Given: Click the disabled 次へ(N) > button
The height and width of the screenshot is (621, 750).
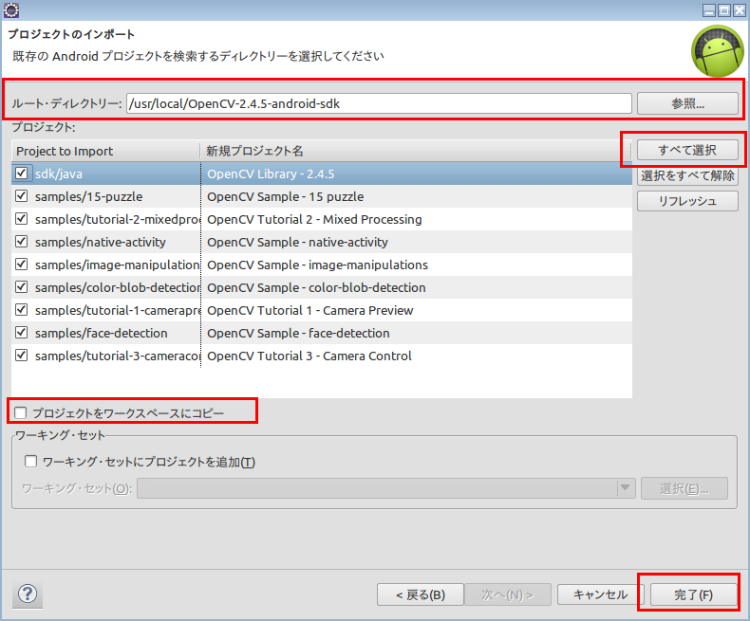Looking at the screenshot, I should 508,594.
